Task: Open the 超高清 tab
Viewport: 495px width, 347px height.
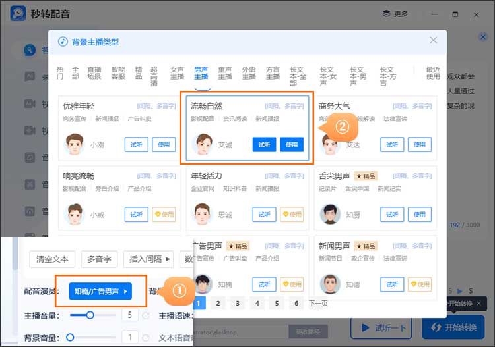Action: coord(154,76)
